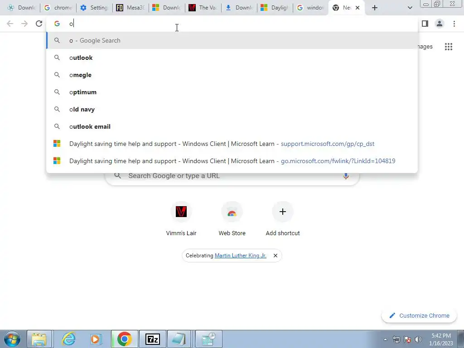Click the volume speaker tray icon
The height and width of the screenshot is (348, 464).
(418, 339)
